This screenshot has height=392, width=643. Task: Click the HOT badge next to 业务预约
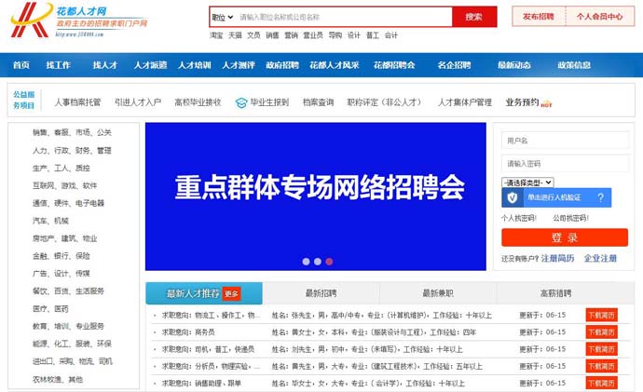click(546, 105)
